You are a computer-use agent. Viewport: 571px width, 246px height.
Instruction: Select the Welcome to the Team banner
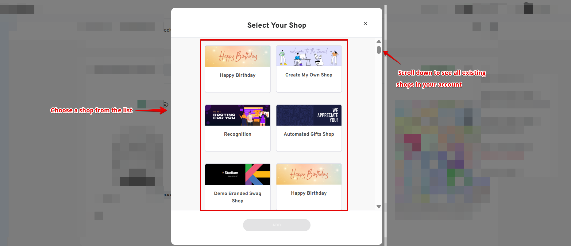(x=309, y=56)
